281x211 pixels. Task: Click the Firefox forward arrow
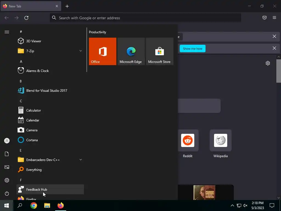(x=16, y=18)
